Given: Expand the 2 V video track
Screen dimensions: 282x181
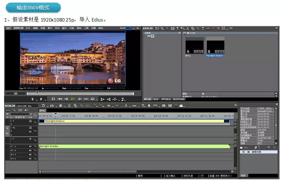Looking at the screenshot, I should pyautogui.click(x=11, y=124).
